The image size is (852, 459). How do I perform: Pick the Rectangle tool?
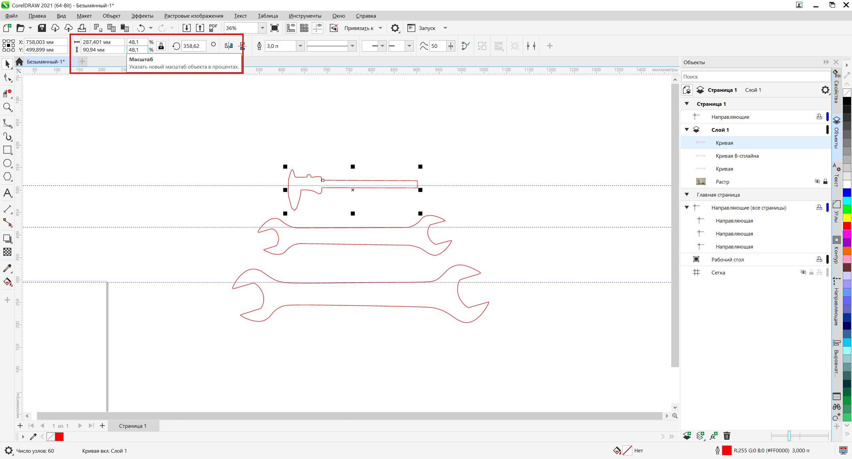coord(7,150)
